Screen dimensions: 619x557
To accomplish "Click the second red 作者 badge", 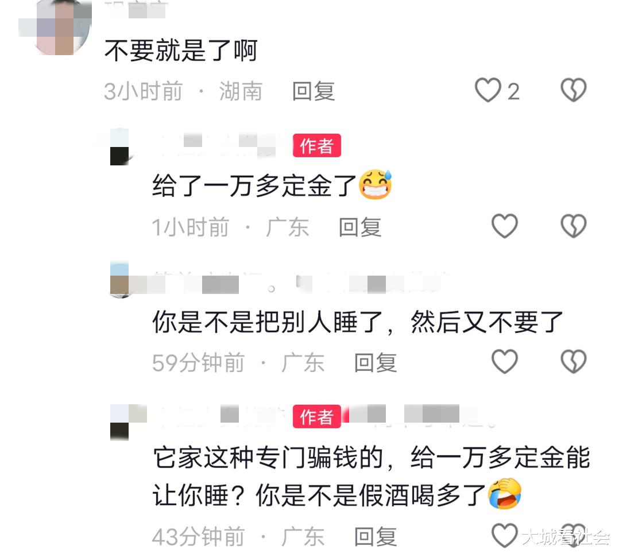I will [x=316, y=416].
